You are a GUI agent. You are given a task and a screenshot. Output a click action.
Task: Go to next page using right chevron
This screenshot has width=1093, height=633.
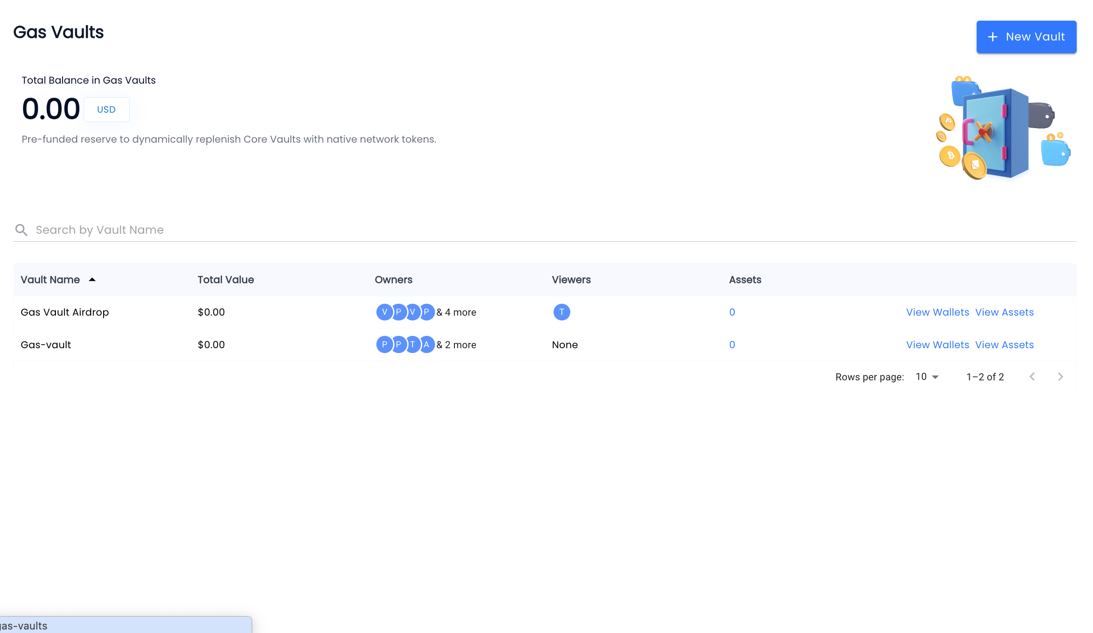pyautogui.click(x=1060, y=377)
